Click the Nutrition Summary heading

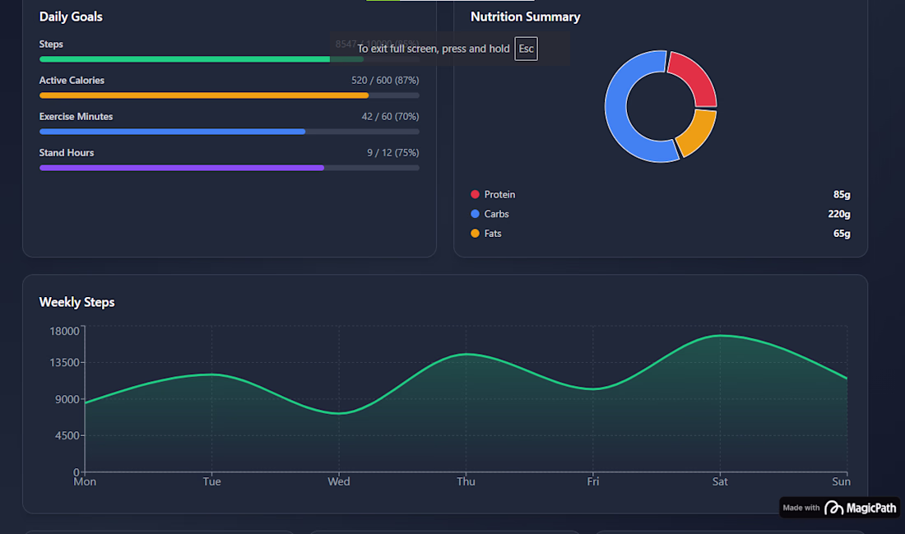525,16
